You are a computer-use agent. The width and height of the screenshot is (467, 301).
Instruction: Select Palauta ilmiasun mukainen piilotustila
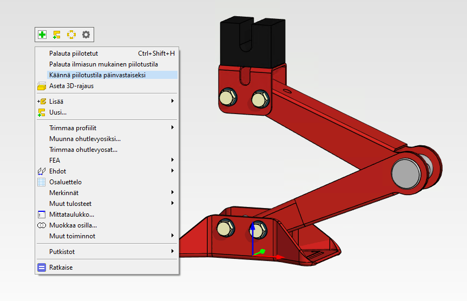point(103,64)
